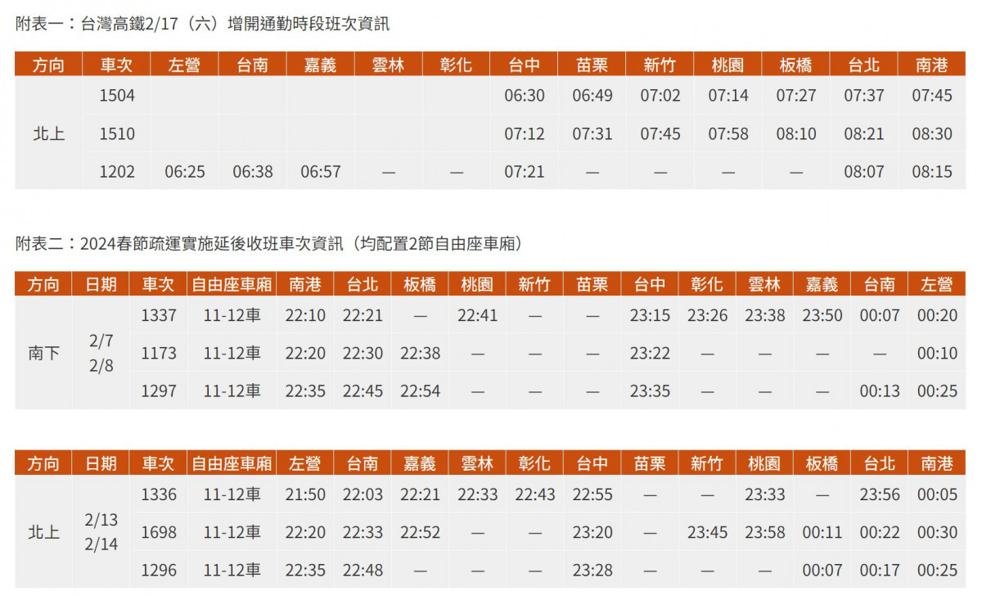Click the 06:25 左營 departure of train 1202
This screenshot has height=596, width=982.
pos(185,172)
